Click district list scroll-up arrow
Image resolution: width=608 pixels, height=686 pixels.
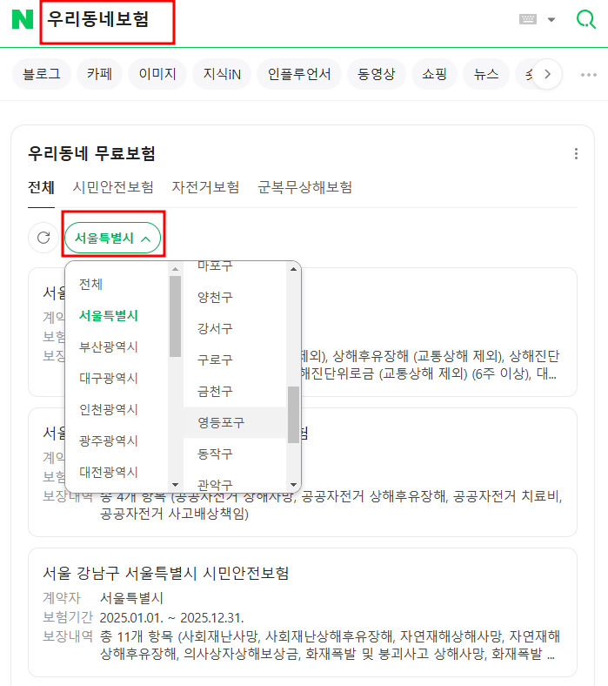tap(294, 269)
